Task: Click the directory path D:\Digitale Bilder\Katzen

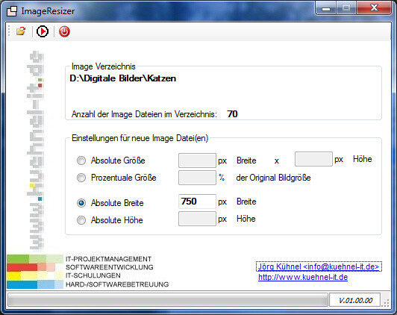Action: click(123, 78)
